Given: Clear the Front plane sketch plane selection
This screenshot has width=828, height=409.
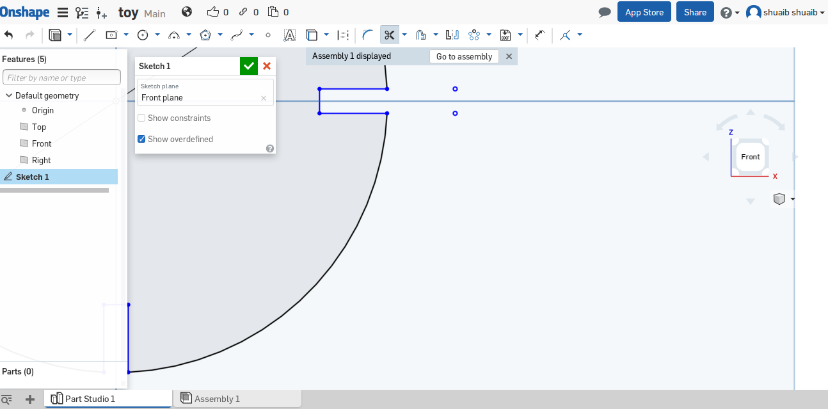Looking at the screenshot, I should (x=263, y=98).
